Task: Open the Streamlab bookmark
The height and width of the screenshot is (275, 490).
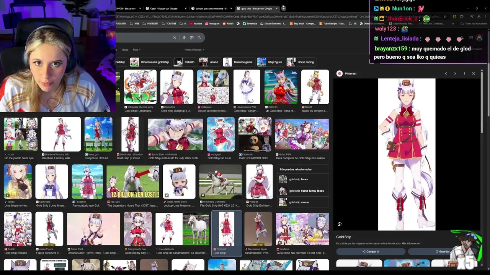Action: pyautogui.click(x=250, y=24)
